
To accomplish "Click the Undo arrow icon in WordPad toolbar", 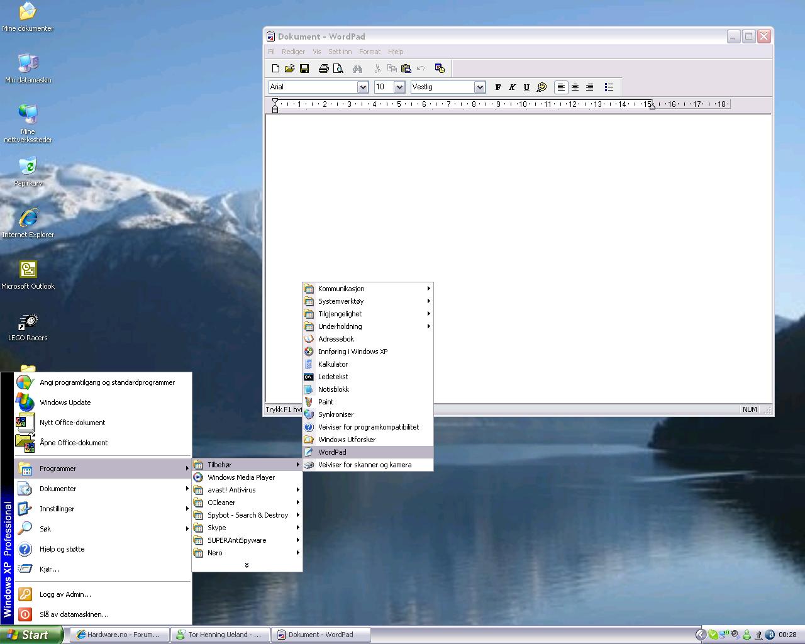I will coord(420,69).
